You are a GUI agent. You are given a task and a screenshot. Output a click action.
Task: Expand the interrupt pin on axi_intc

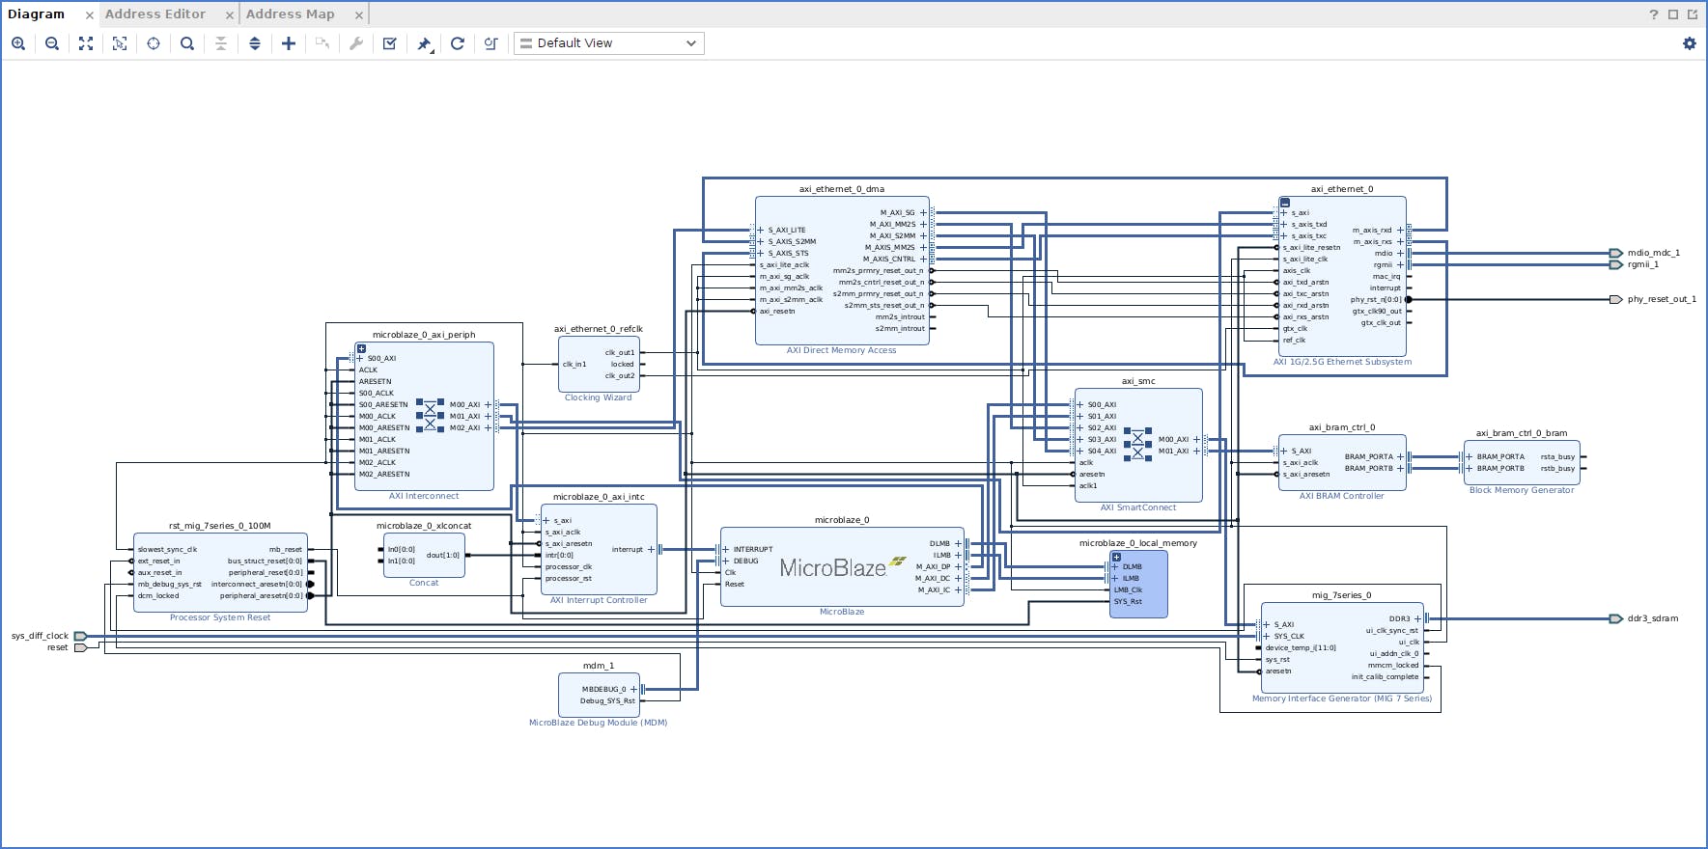pos(651,550)
